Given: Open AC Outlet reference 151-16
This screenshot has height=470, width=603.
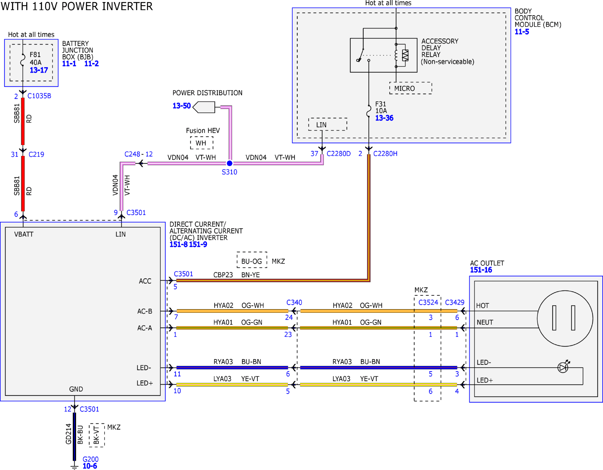Looking at the screenshot, I should click(481, 270).
